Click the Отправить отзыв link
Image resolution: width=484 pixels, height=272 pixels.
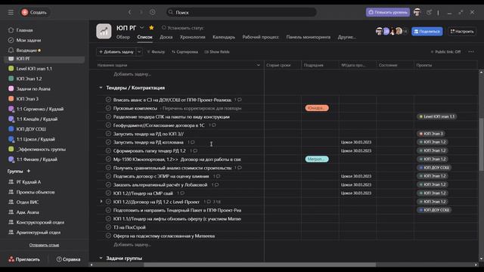[44, 245]
